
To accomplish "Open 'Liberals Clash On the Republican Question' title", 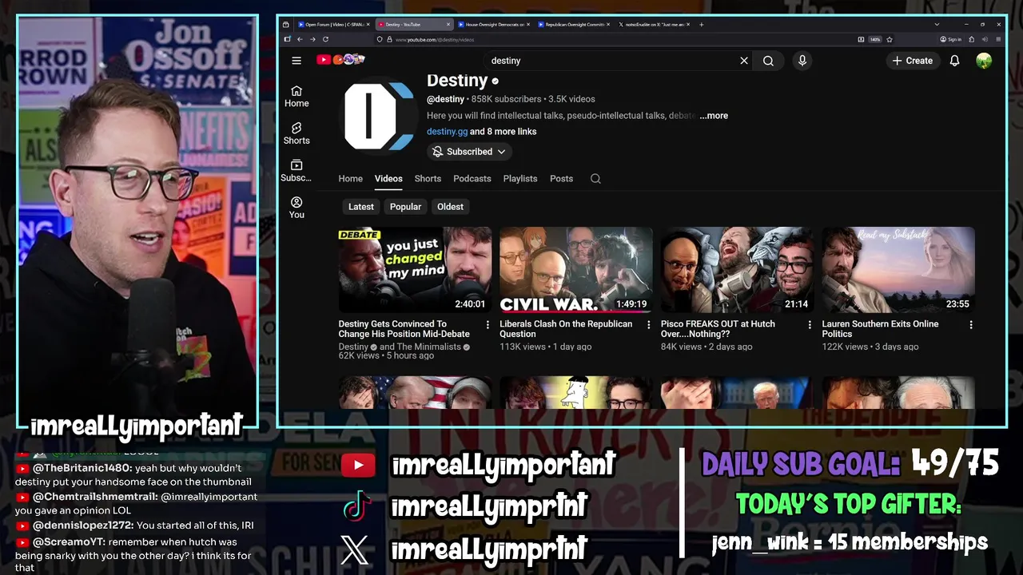I will tap(566, 329).
